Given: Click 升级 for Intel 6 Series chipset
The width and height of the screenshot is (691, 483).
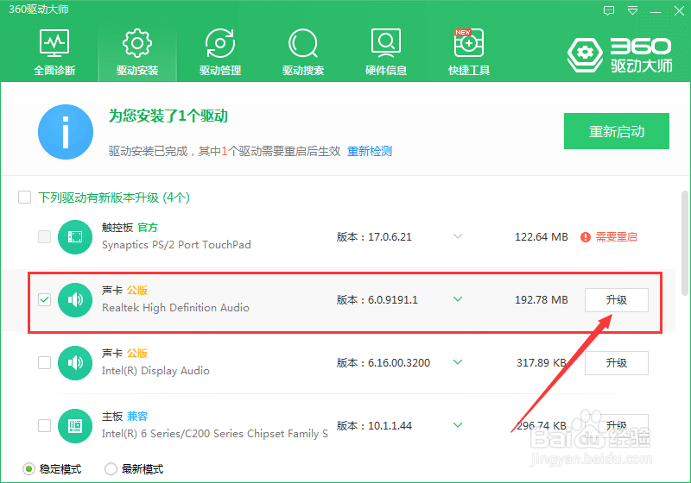Looking at the screenshot, I should coord(617,426).
